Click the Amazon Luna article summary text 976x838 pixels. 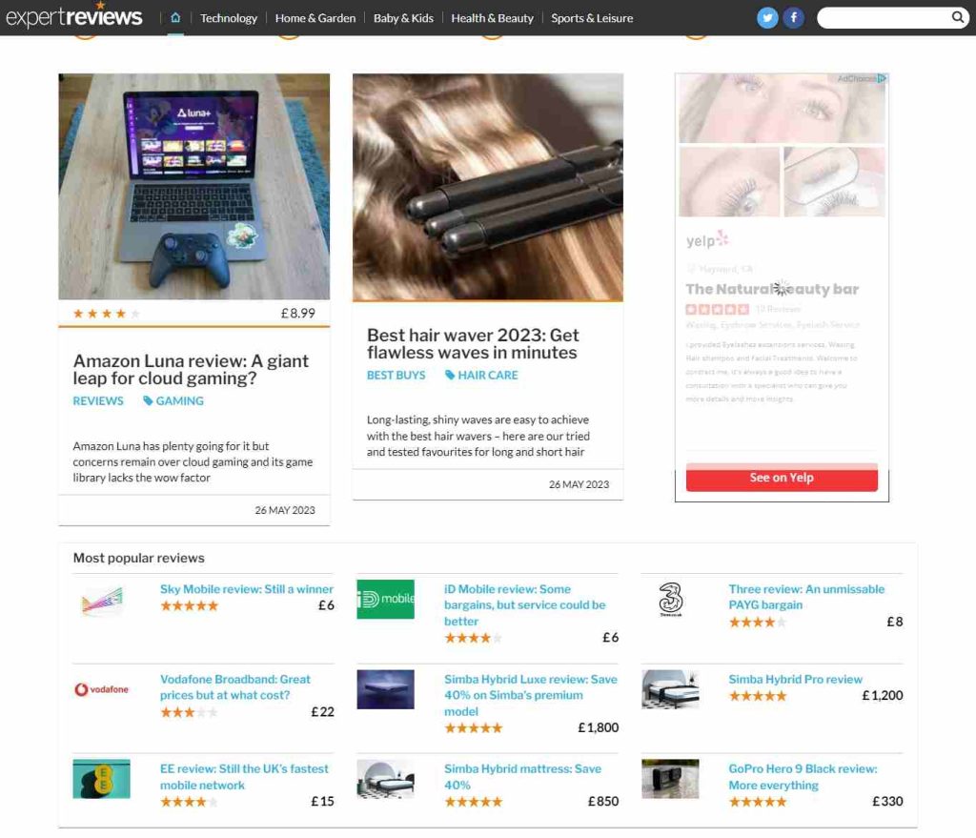[193, 462]
